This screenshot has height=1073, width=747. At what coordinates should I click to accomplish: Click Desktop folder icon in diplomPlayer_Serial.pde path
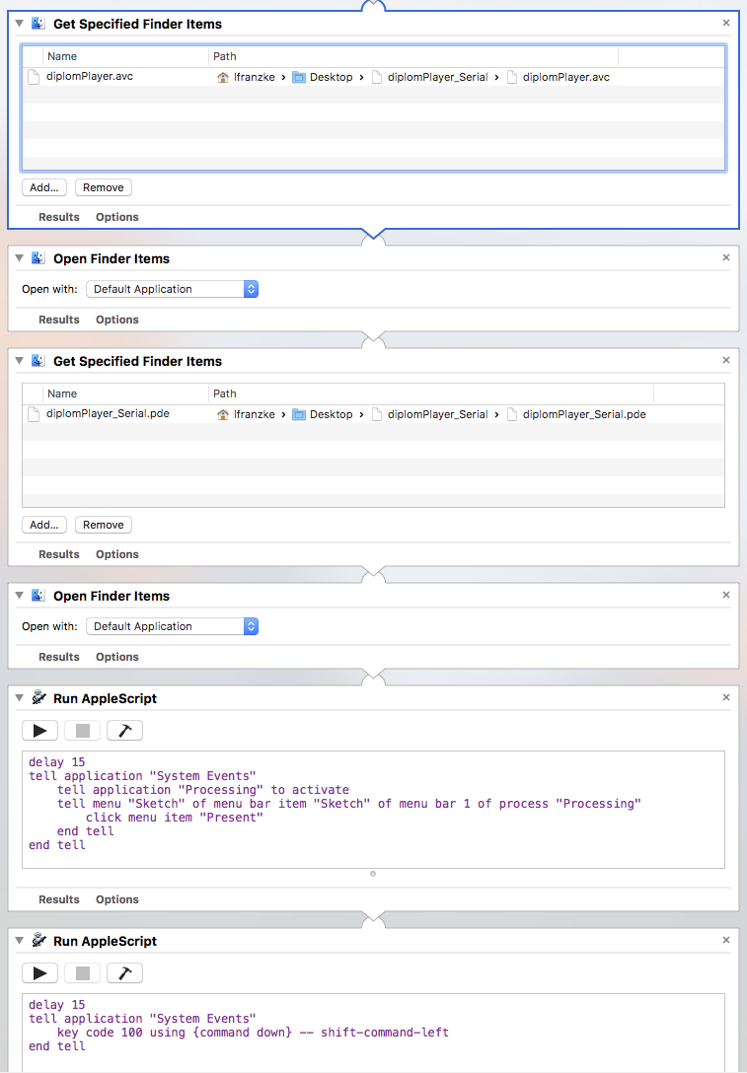[299, 414]
